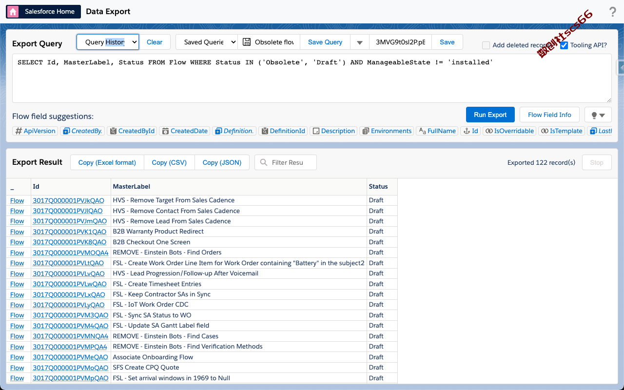This screenshot has width=624, height=390.
Task: Copy results in Excel format
Action: (x=107, y=162)
